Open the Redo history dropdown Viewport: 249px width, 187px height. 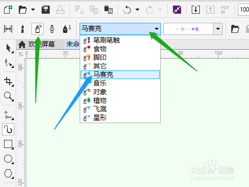point(160,10)
